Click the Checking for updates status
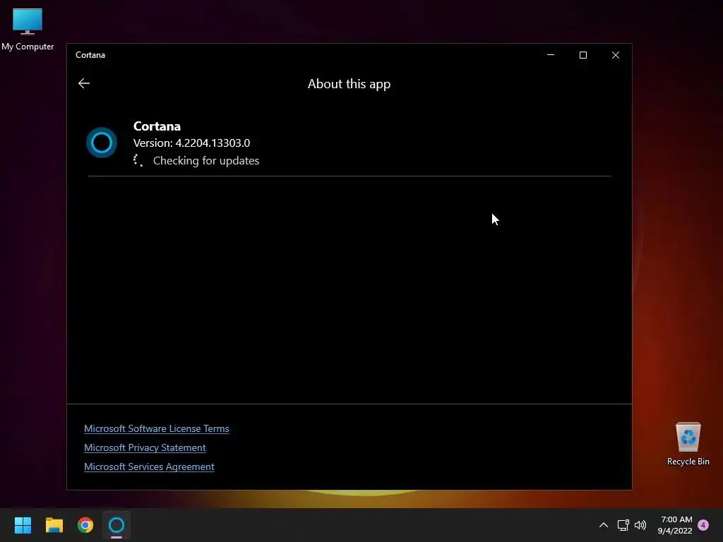The image size is (723, 542). (x=206, y=160)
